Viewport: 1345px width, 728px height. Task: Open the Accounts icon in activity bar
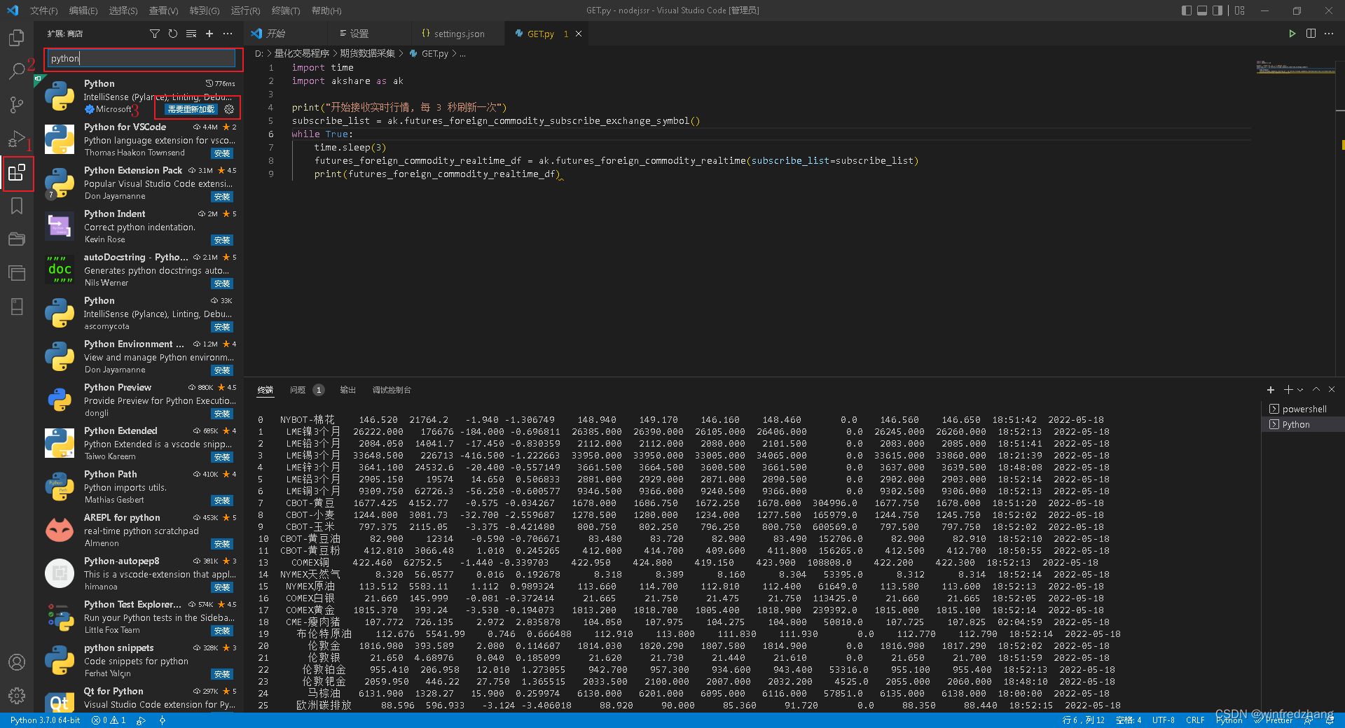tap(17, 662)
